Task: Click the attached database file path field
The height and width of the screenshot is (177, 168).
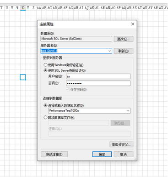Action: coord(79,123)
